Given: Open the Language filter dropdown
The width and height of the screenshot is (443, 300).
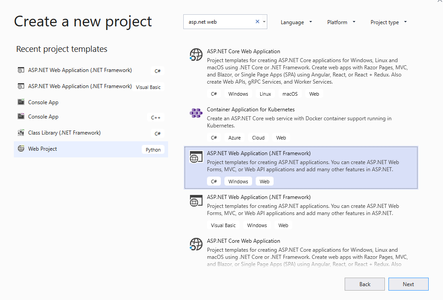Looking at the screenshot, I should pyautogui.click(x=296, y=22).
